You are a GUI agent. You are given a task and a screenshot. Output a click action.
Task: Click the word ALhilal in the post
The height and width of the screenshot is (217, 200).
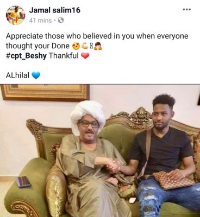pyautogui.click(x=17, y=75)
